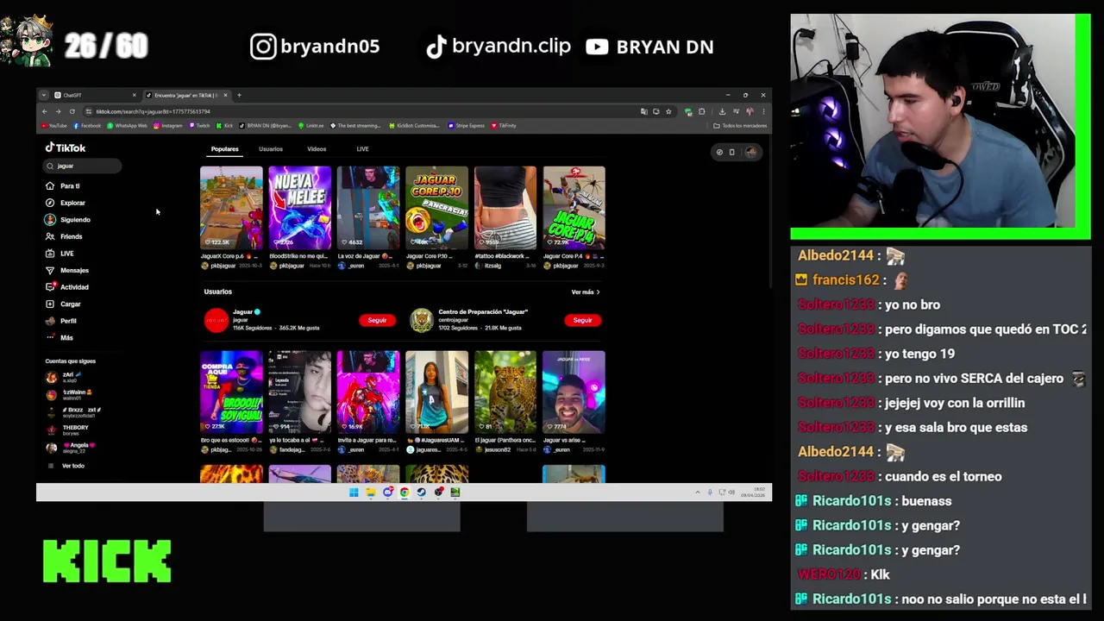Open the Jaguar Core P.4 video
Screen dimensions: 1104x621
[574, 207]
